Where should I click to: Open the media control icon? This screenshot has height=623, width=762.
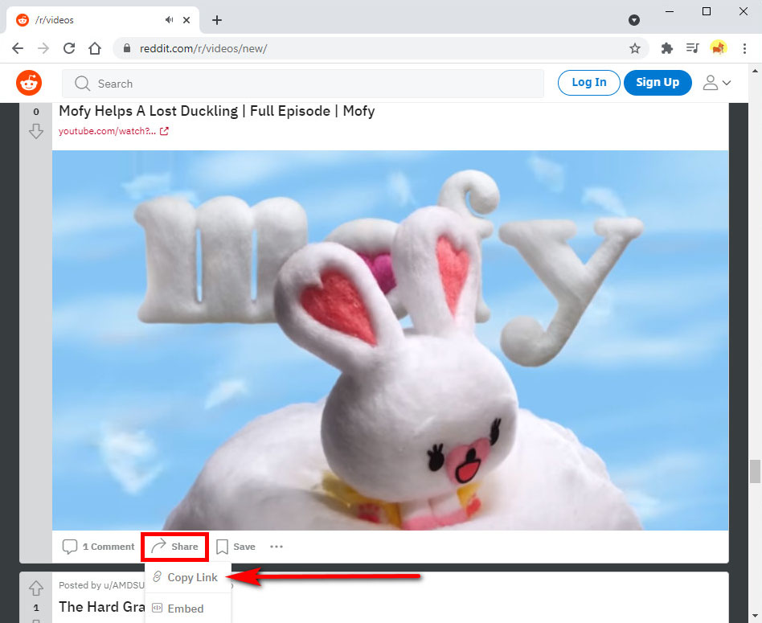click(693, 48)
